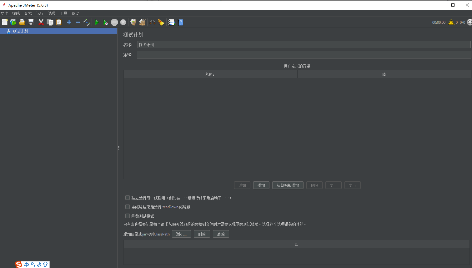The height and width of the screenshot is (268, 472).
Task: Click the remote engines status icon at toolbar end
Action: pos(469,22)
